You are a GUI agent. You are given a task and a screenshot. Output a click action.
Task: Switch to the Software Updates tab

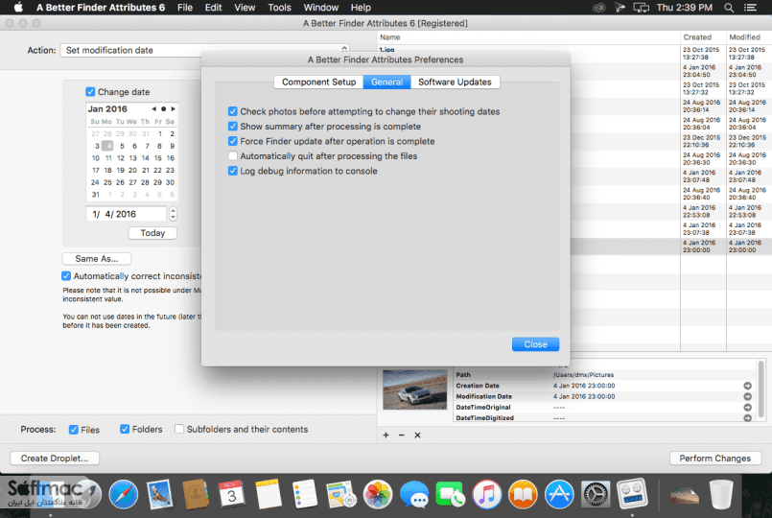click(455, 82)
